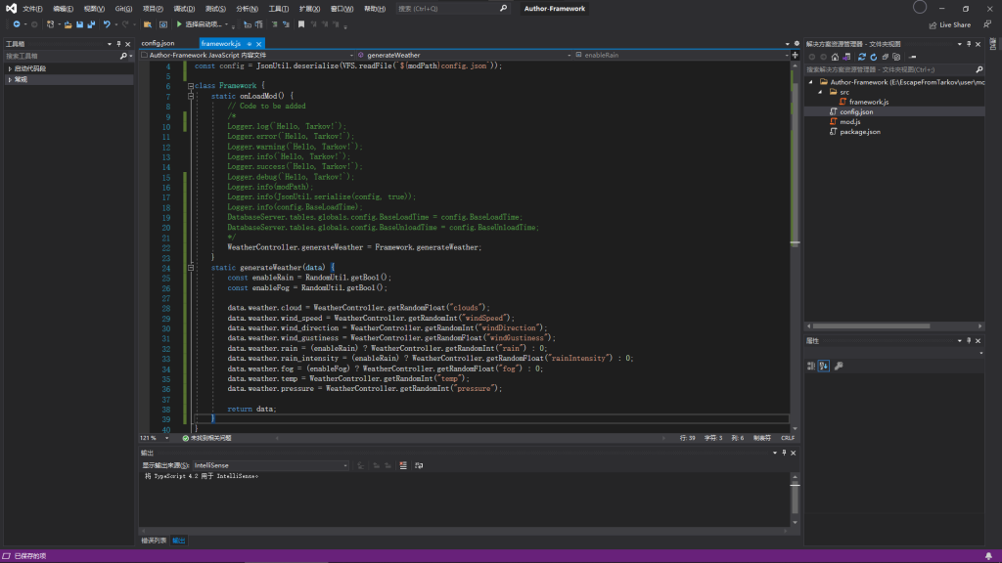The width and height of the screenshot is (1002, 563).
Task: Open the 文件(F) menu
Action: pyautogui.click(x=32, y=8)
